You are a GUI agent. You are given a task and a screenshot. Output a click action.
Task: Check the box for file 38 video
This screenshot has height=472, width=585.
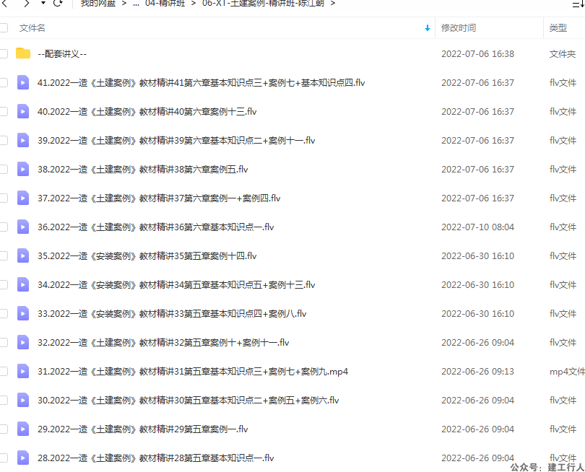point(4,170)
